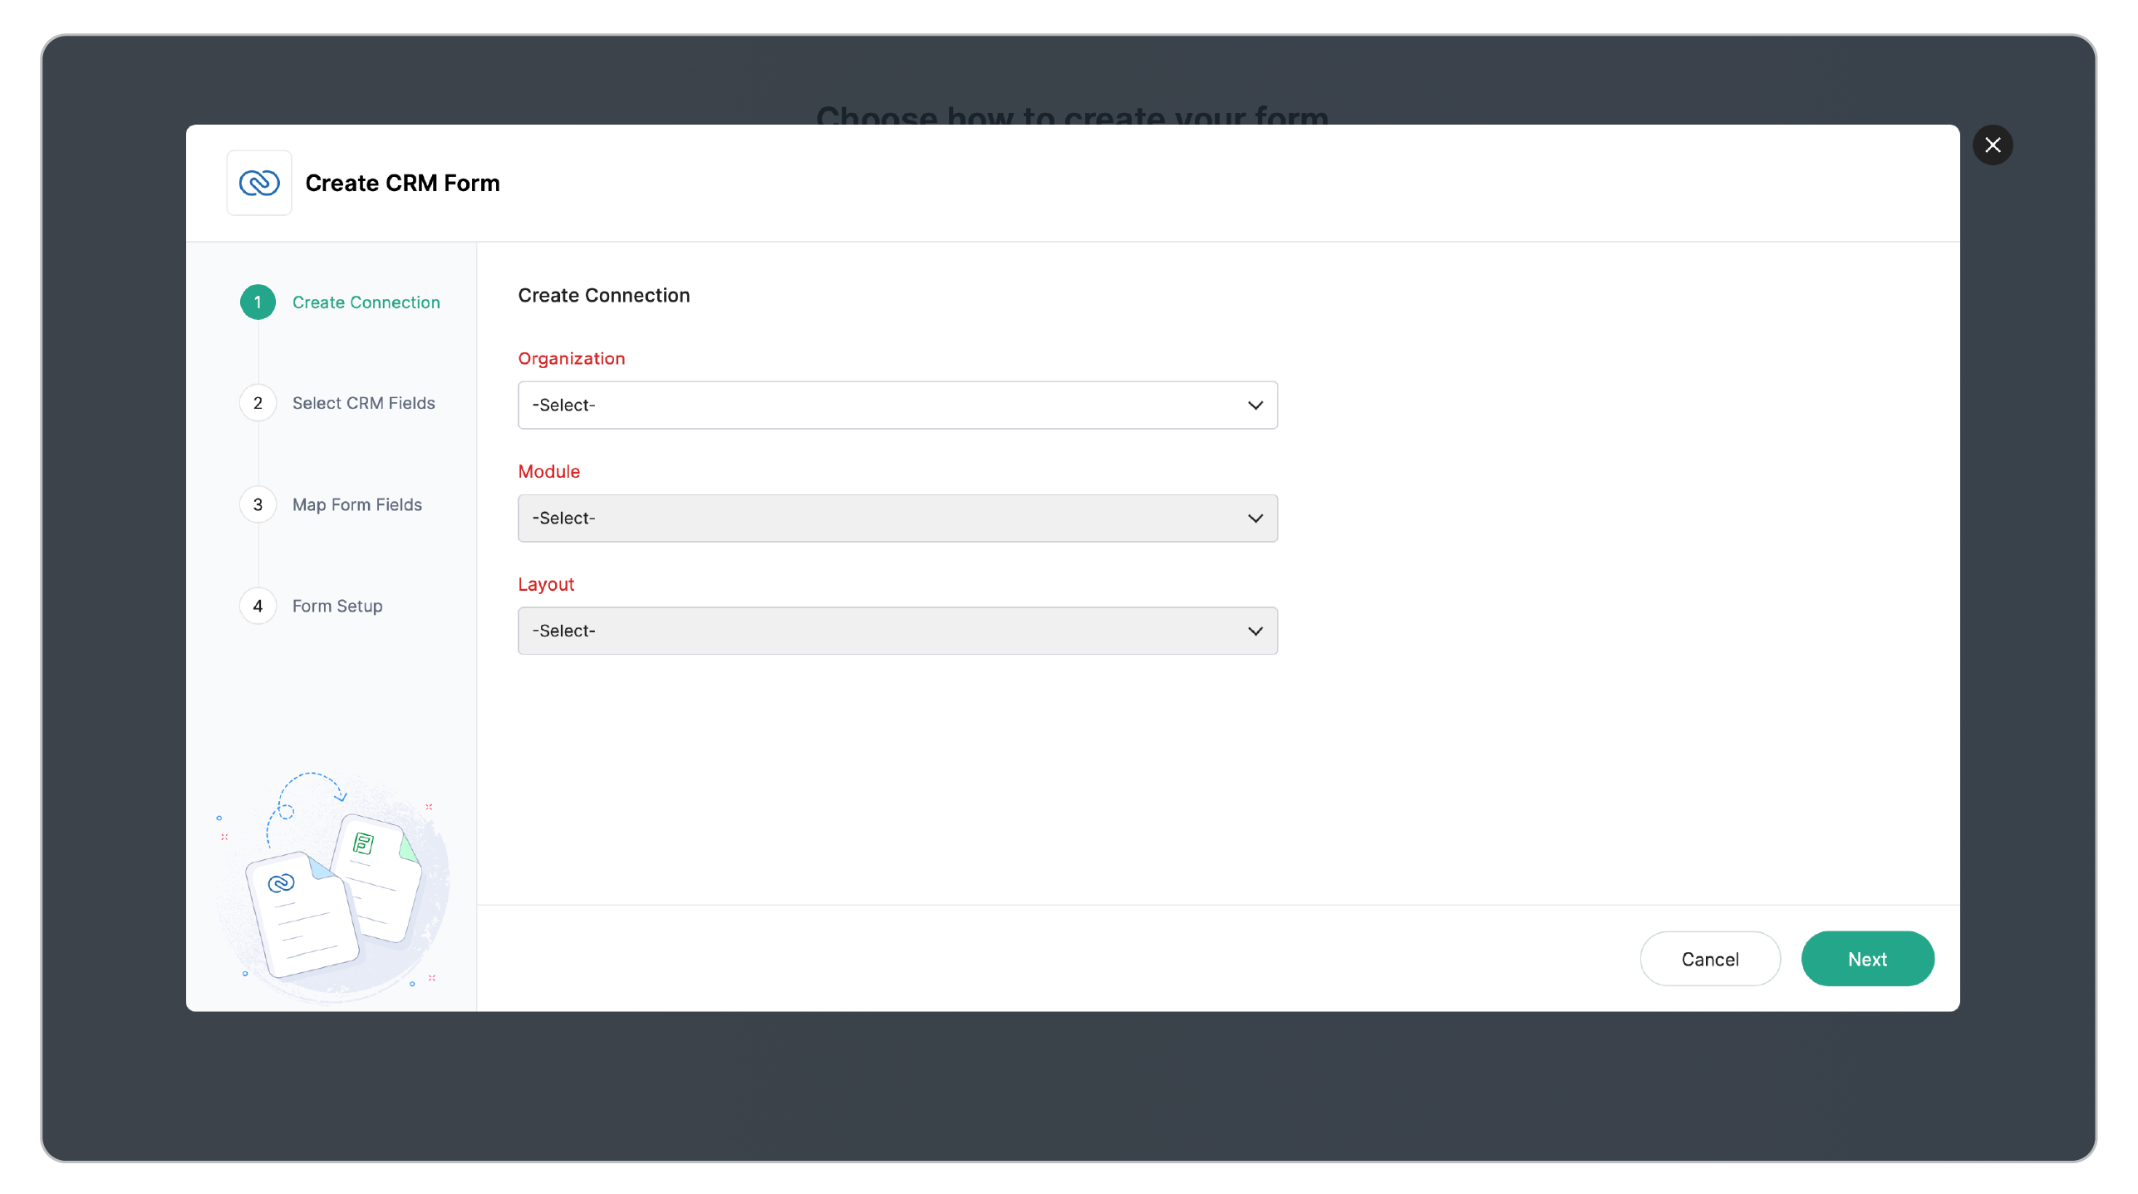Click the Layout dropdown chevron arrow
The height and width of the screenshot is (1194, 2138).
coord(1255,631)
